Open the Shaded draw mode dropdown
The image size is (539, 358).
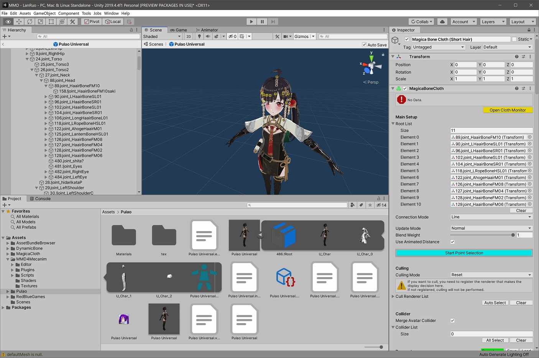click(x=162, y=36)
